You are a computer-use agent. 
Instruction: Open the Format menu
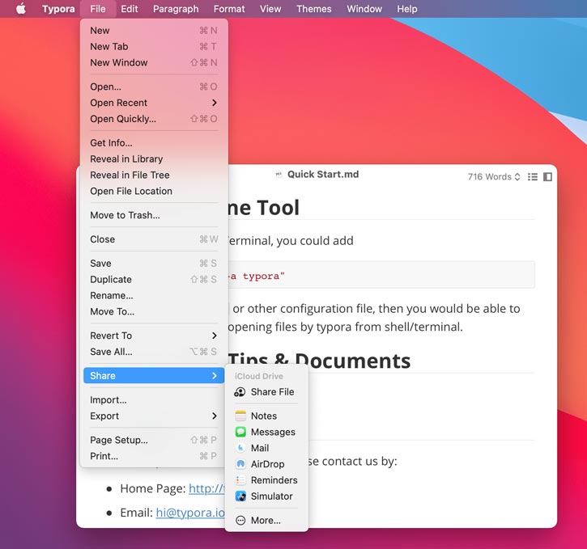[x=229, y=9]
